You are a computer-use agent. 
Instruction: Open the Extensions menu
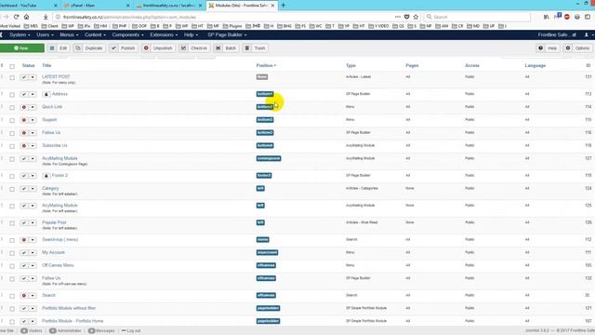click(x=164, y=34)
